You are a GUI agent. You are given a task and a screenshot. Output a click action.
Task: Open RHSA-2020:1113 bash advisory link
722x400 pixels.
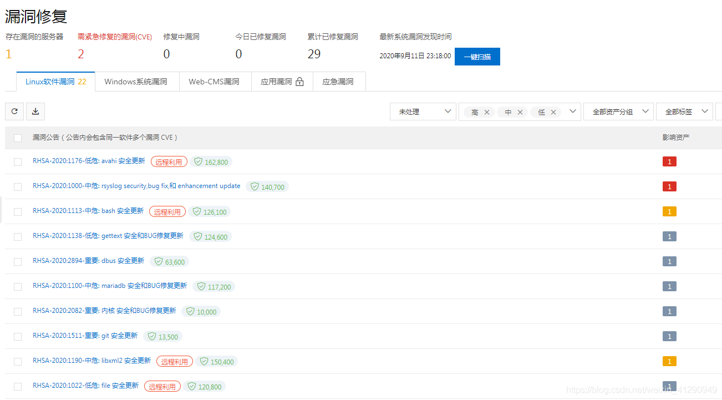pos(88,211)
